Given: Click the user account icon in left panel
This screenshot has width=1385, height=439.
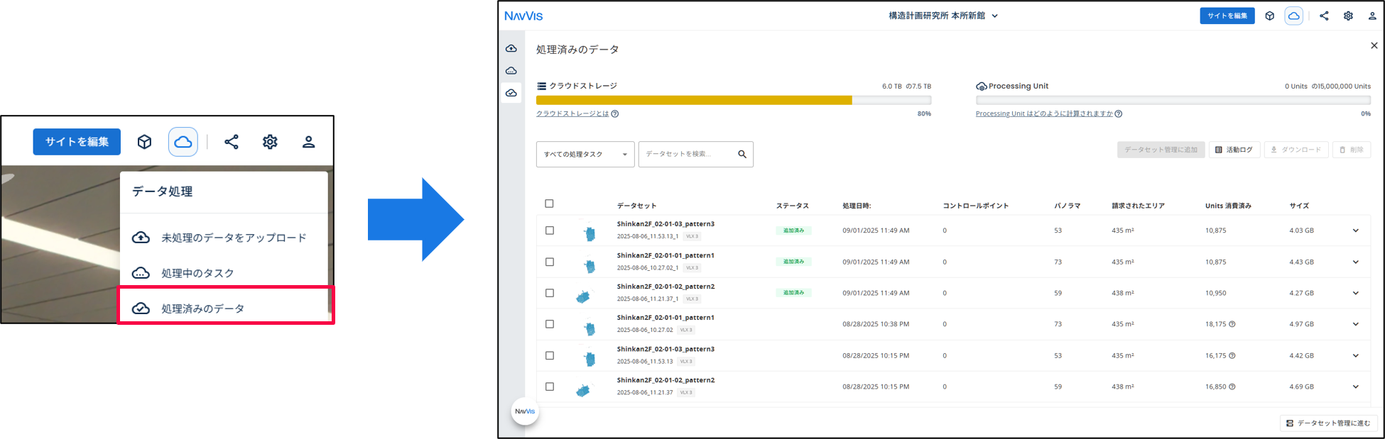Looking at the screenshot, I should click(308, 142).
